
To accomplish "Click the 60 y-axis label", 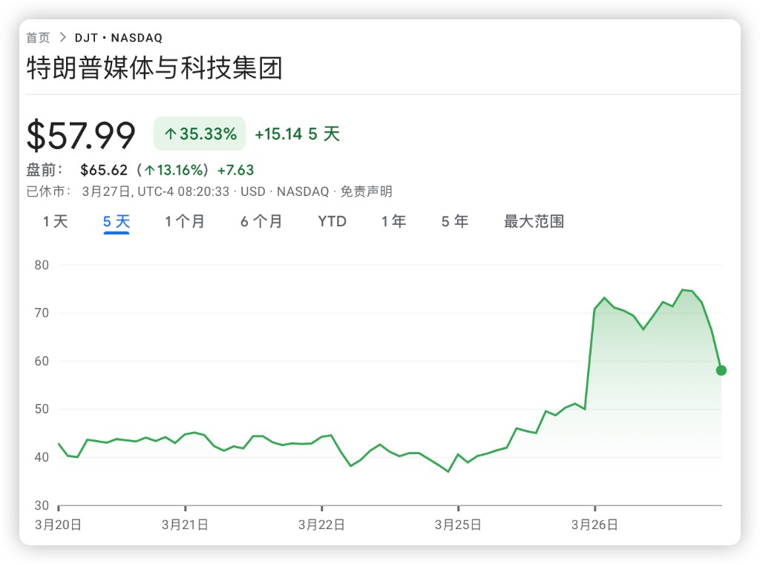I will tap(42, 361).
